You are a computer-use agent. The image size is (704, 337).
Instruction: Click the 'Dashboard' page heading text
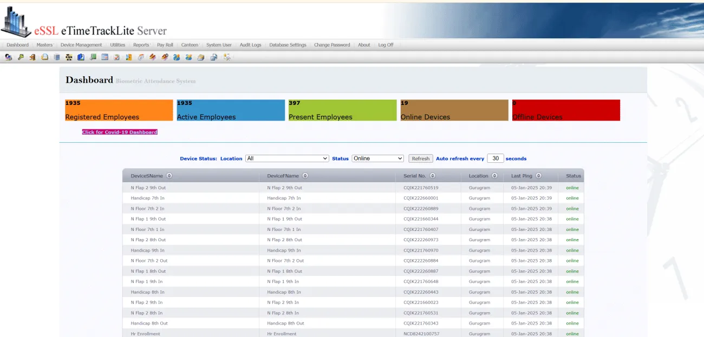point(89,80)
